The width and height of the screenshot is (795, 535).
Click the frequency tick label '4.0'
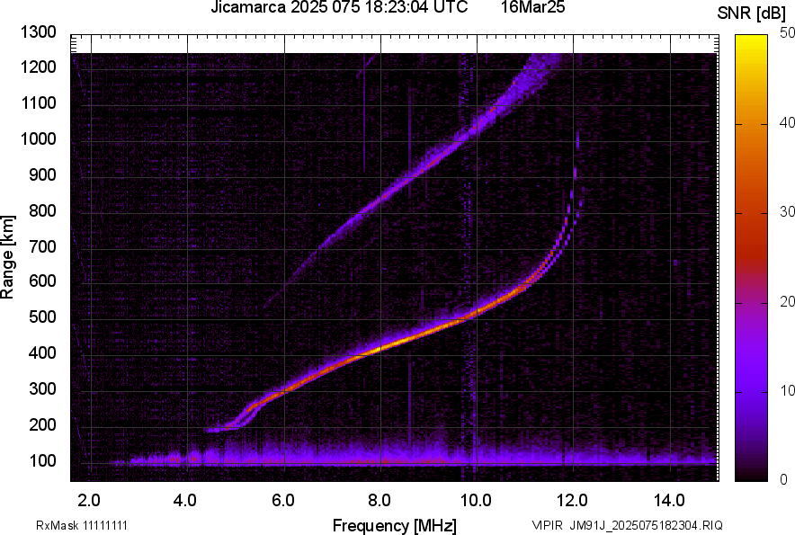(x=185, y=501)
